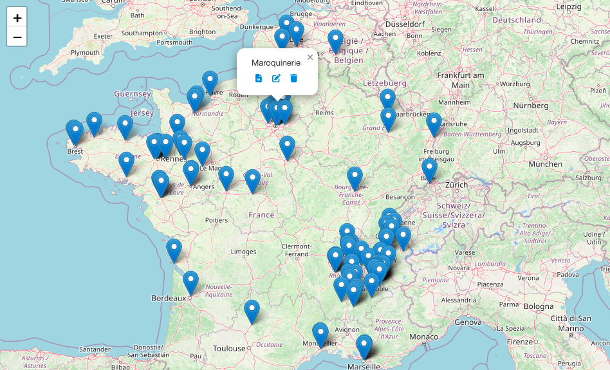Viewport: 610px width, 370px height.
Task: Select the marker just above Angers
Action: [190, 172]
